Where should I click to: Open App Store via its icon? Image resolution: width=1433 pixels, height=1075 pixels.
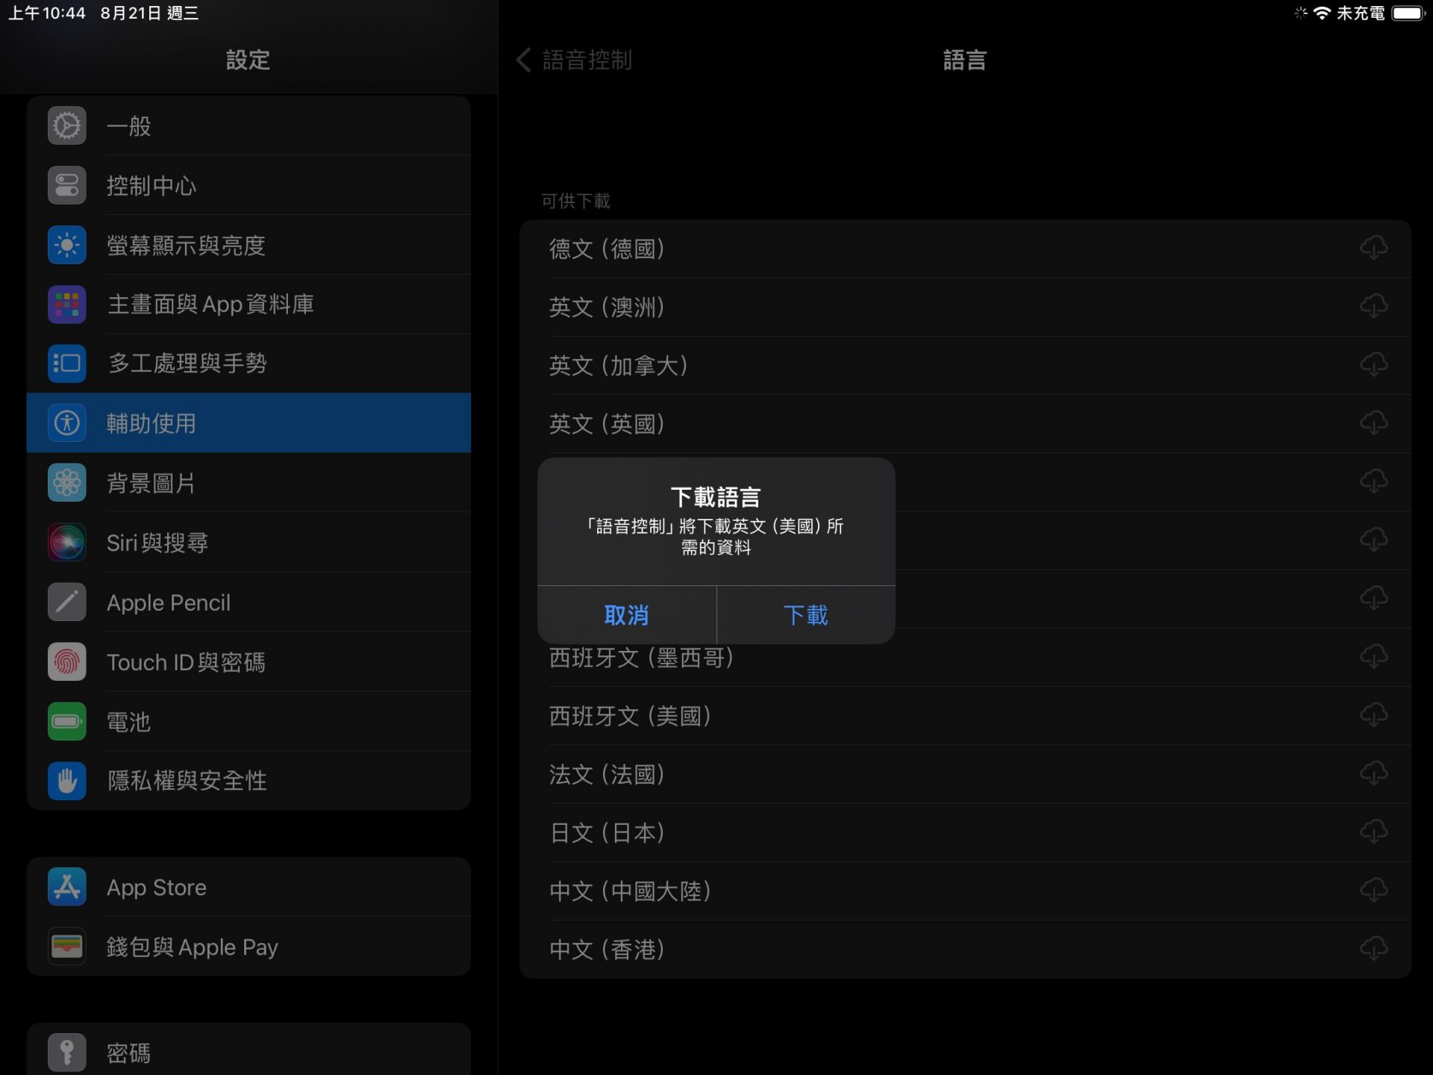coord(67,887)
